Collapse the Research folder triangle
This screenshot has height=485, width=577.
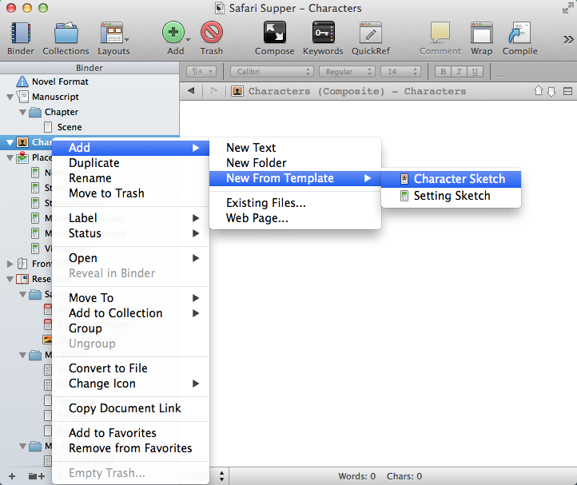pyautogui.click(x=10, y=280)
